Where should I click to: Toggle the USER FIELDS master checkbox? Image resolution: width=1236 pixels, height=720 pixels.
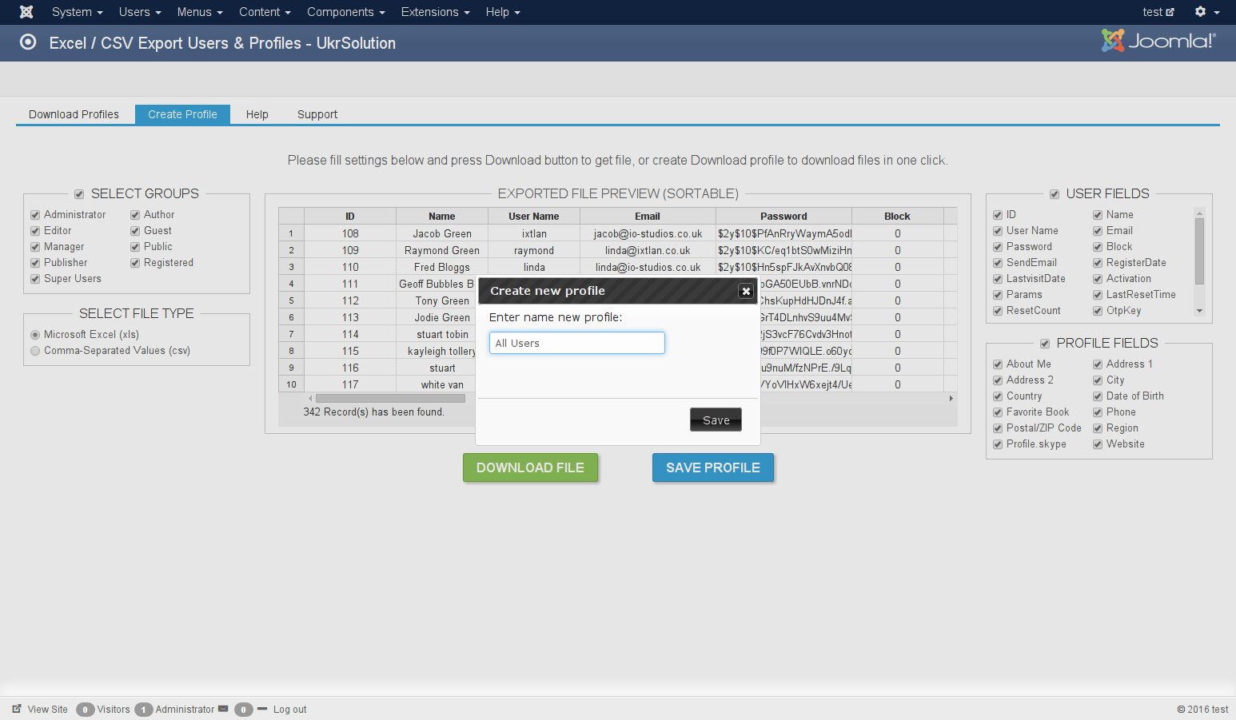click(1055, 194)
